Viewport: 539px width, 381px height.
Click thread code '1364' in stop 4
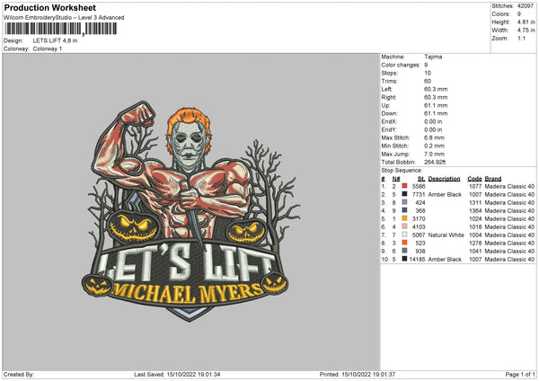tap(475, 211)
